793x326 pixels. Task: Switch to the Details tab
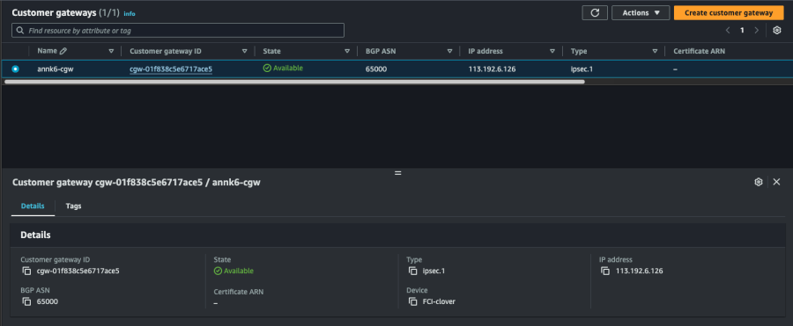click(x=33, y=206)
